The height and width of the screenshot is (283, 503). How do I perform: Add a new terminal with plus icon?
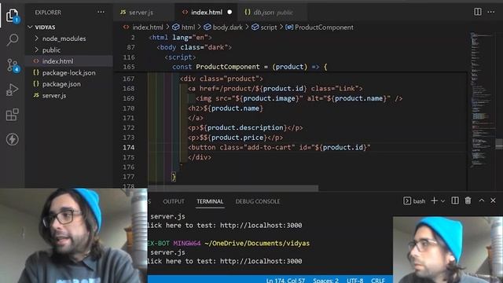click(x=434, y=201)
